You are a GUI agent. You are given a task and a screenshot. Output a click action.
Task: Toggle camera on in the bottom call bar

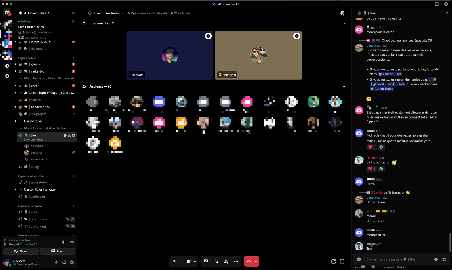coord(188,261)
